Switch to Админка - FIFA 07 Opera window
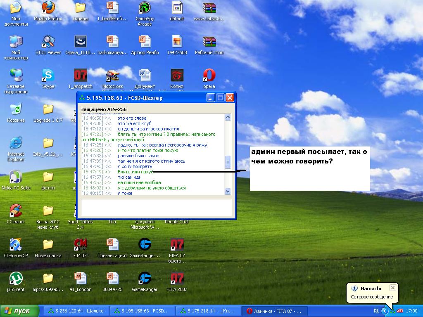The height and width of the screenshot is (317, 423). 274,311
